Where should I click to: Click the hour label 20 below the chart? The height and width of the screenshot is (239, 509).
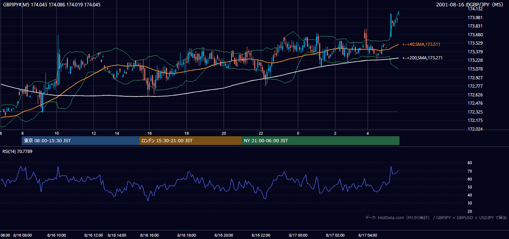(x=224, y=133)
